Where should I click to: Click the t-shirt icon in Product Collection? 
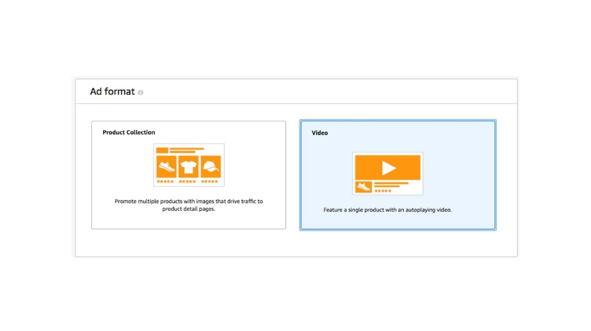point(188,167)
